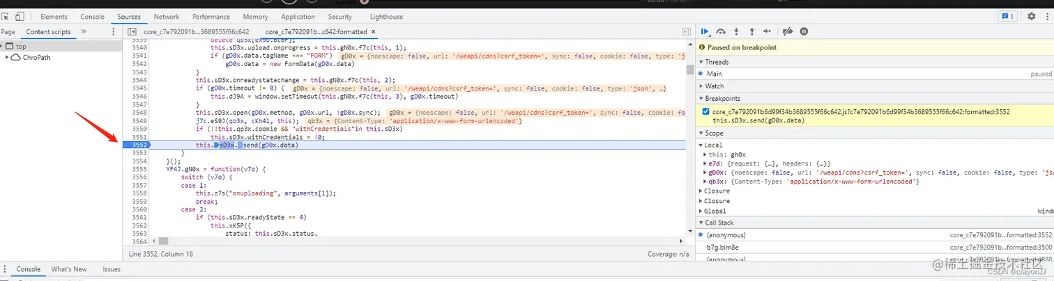The width and height of the screenshot is (1054, 281).
Task: Click the Step button
Action: [767, 31]
